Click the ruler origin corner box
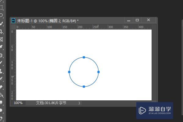Screen dimensions: 183x122 13,27
